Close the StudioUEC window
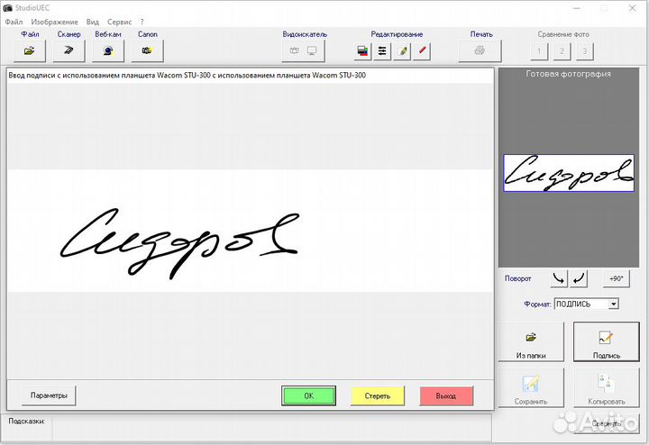This screenshot has width=649, height=445. click(632, 8)
